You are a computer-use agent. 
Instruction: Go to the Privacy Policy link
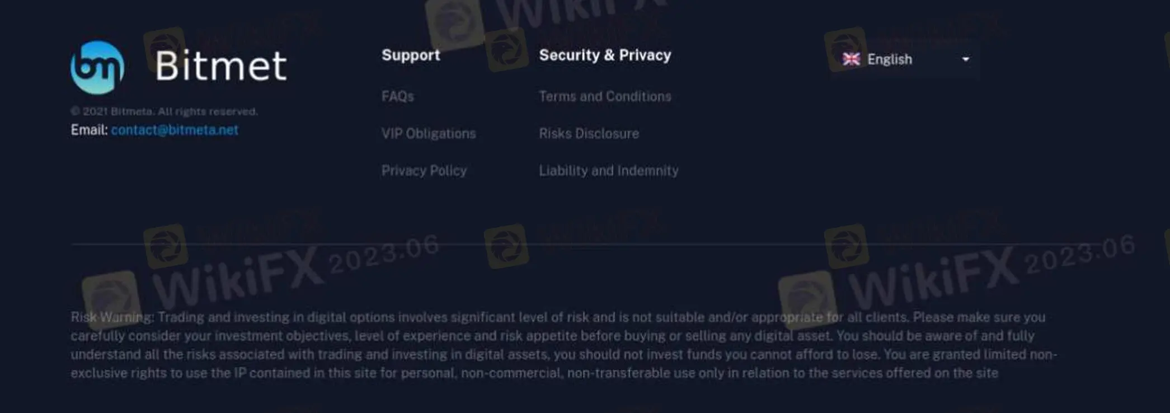tap(424, 171)
